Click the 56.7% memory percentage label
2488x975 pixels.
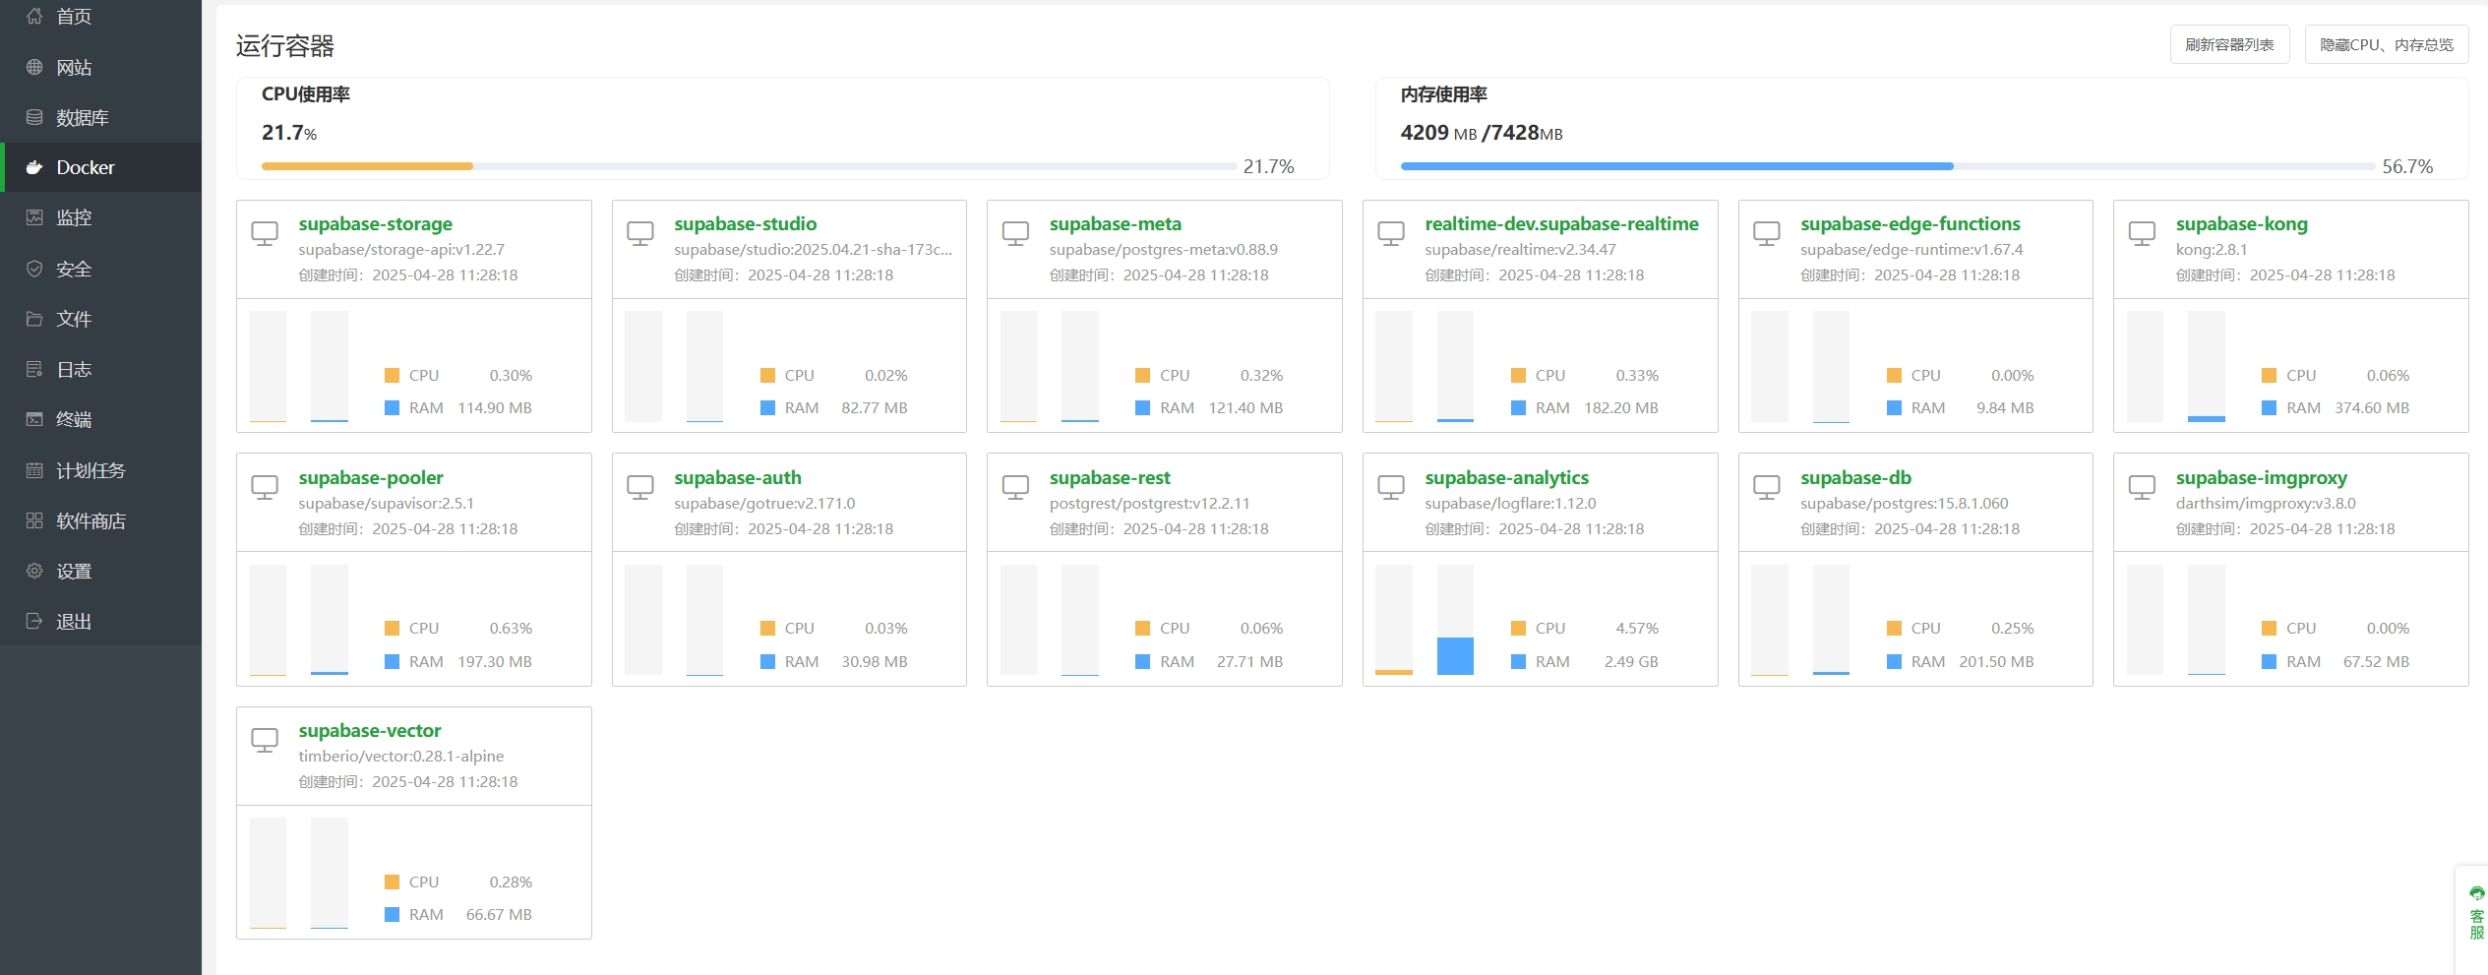pos(2407,166)
